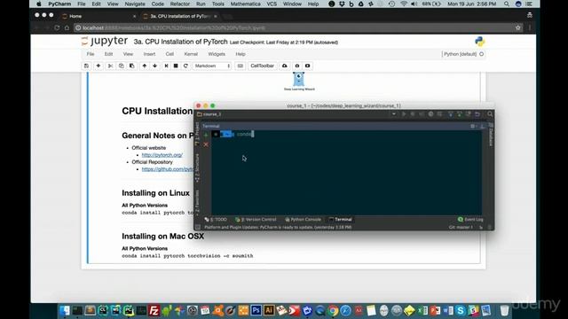Open the command palette keyboard icon

click(x=241, y=66)
